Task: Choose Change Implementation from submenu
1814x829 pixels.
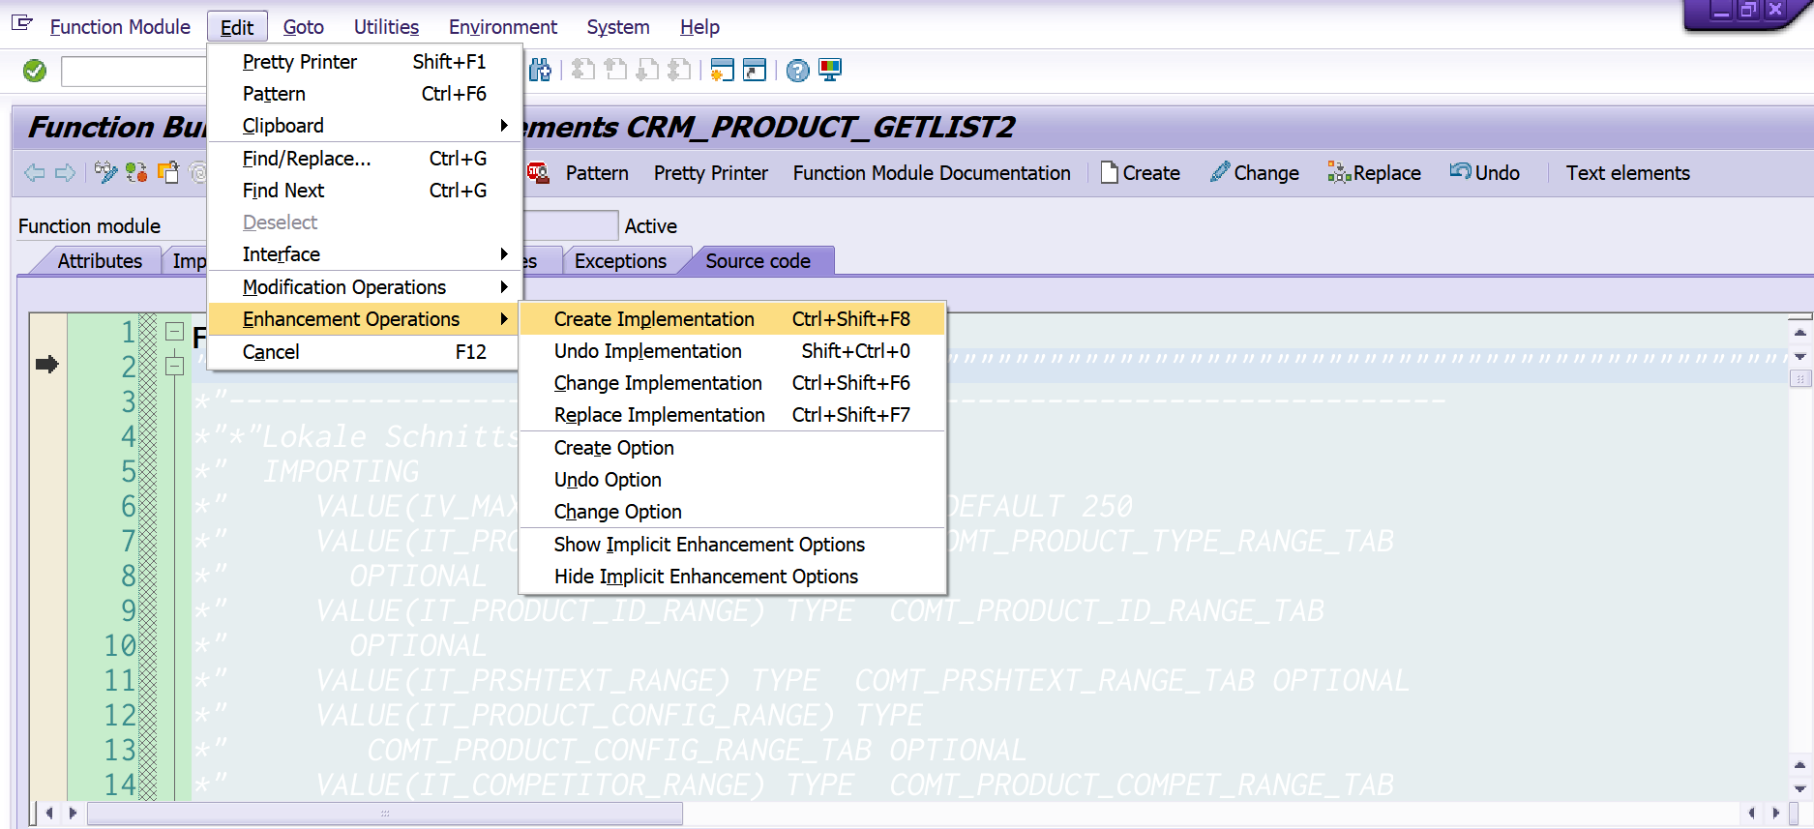Action: click(x=732, y=383)
